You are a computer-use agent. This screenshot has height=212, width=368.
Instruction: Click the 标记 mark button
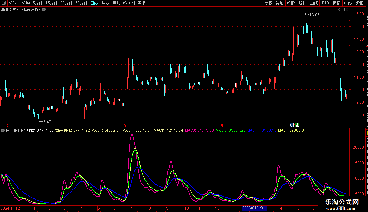336,3
